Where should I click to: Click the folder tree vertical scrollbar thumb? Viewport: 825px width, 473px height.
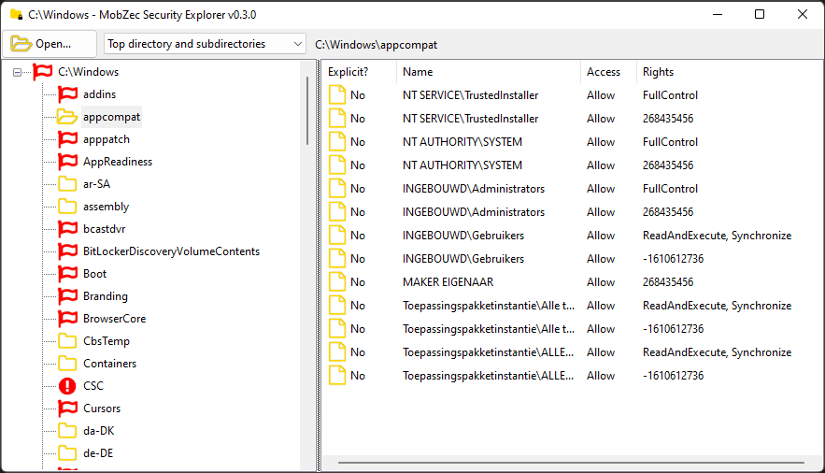[x=307, y=111]
